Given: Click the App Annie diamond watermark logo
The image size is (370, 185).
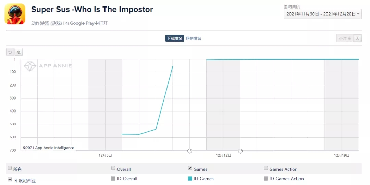Looking at the screenshot, I should pyautogui.click(x=30, y=66).
